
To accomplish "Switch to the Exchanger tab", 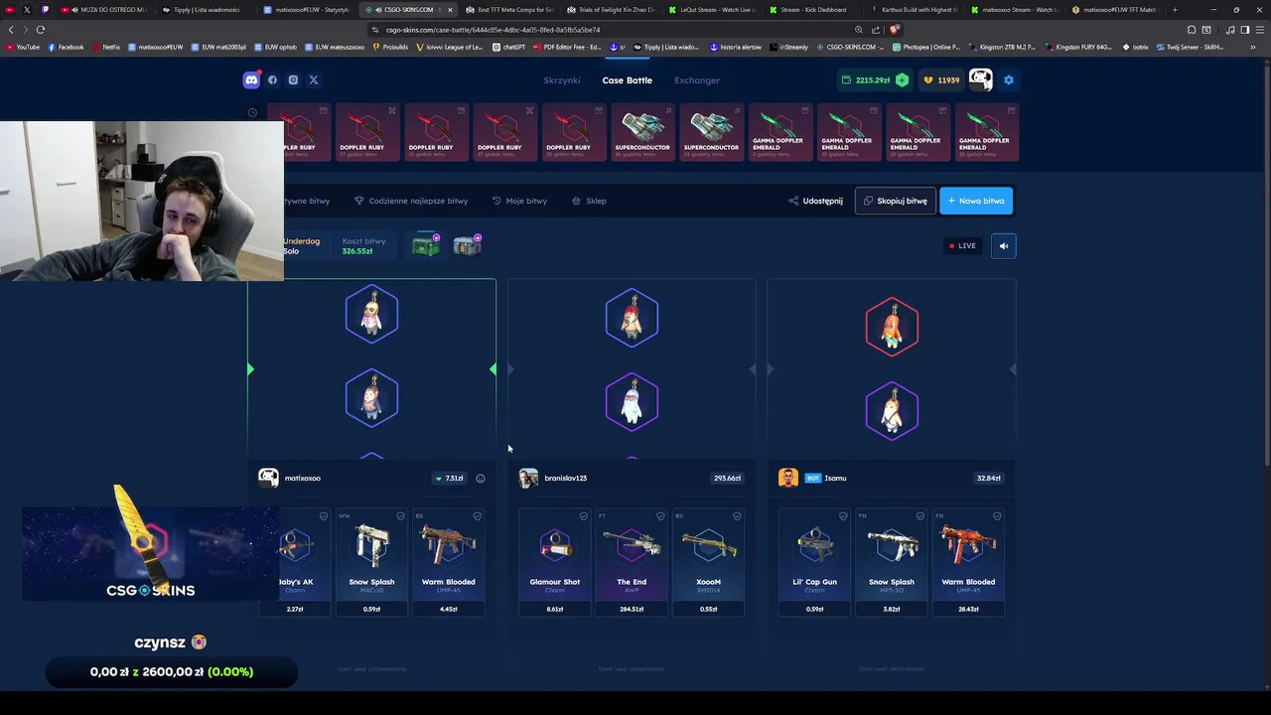I will click(x=697, y=79).
